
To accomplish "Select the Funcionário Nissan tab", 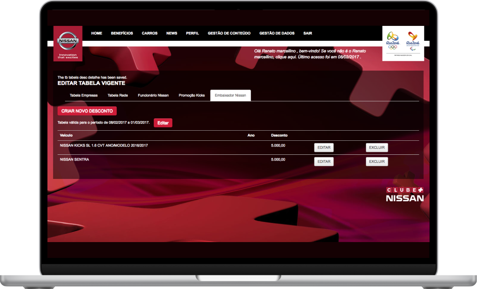I will click(153, 96).
